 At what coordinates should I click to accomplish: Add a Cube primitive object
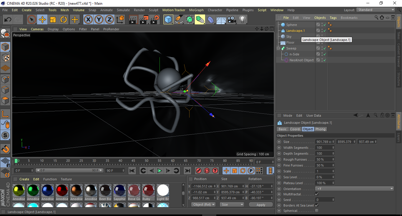[168, 20]
